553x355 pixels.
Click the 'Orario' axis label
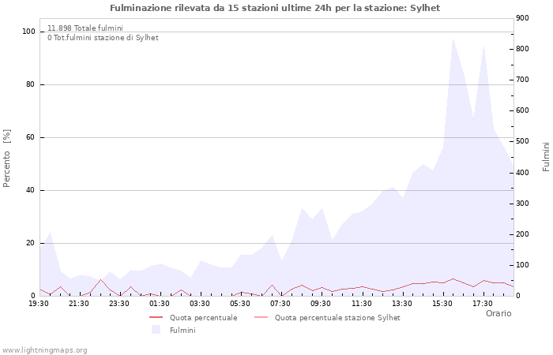[498, 313]
